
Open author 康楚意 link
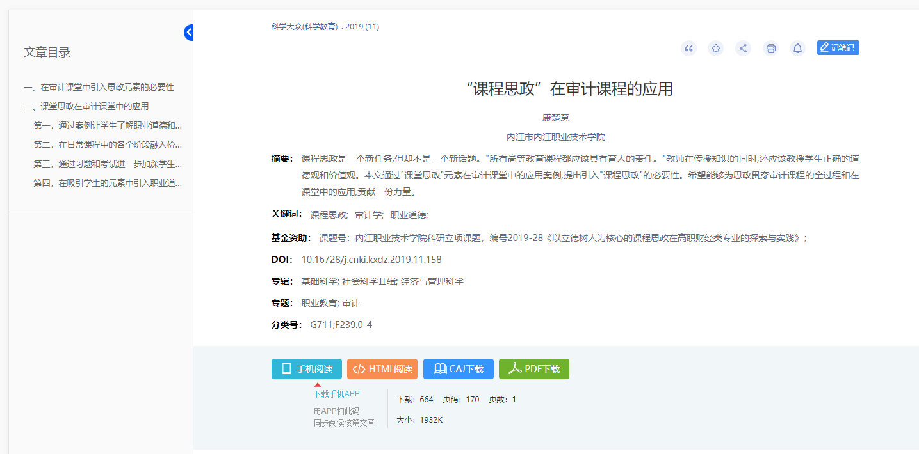[556, 118]
